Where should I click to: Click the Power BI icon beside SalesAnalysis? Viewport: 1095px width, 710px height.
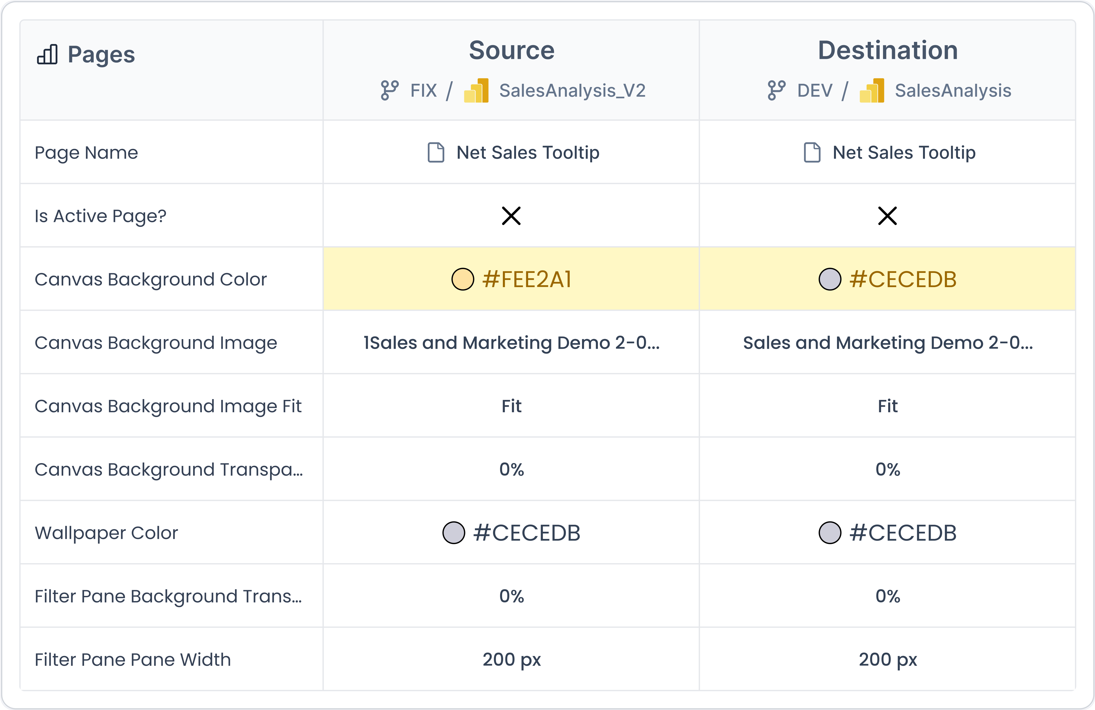(872, 90)
